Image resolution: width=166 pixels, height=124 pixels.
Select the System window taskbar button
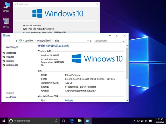tap(88, 121)
